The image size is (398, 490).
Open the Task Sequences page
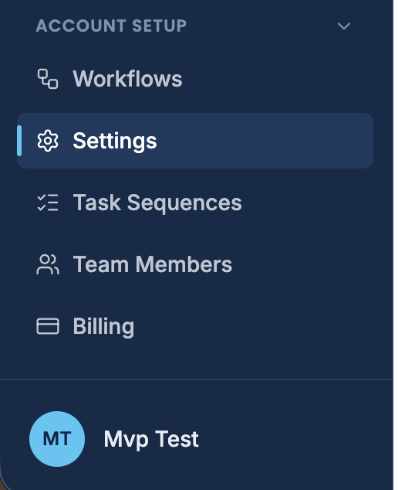[x=195, y=202]
